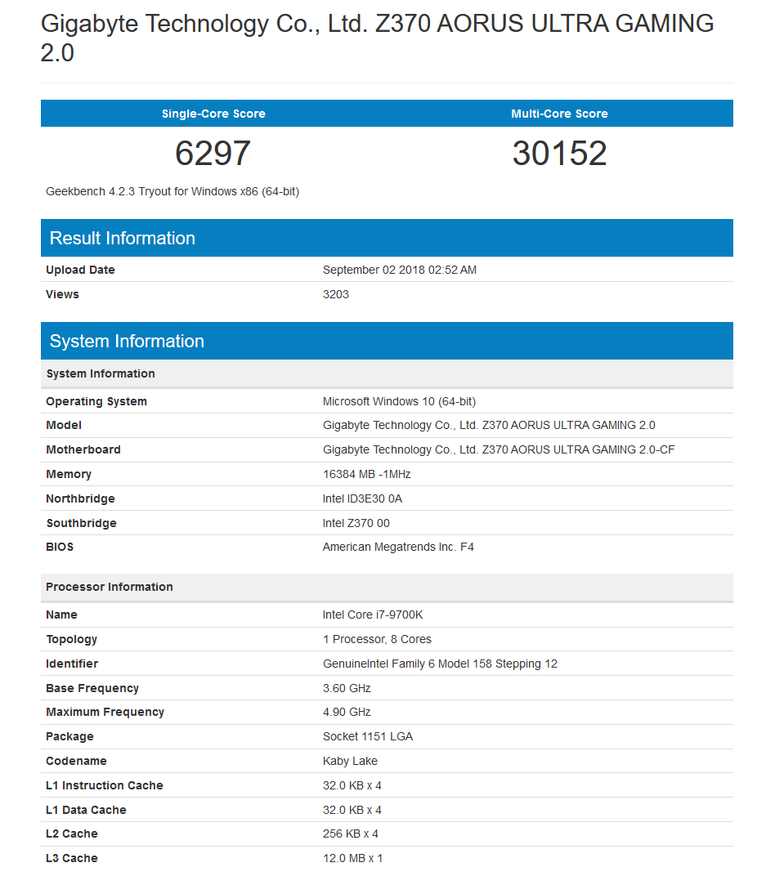The image size is (766, 885).
Task: Select the date September 02 2018 02:52 AM
Action: click(400, 270)
